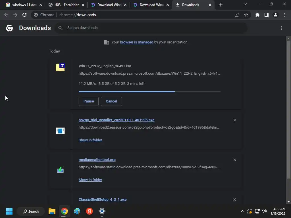Remove mediacreationtool.exe from the list

coord(235,160)
